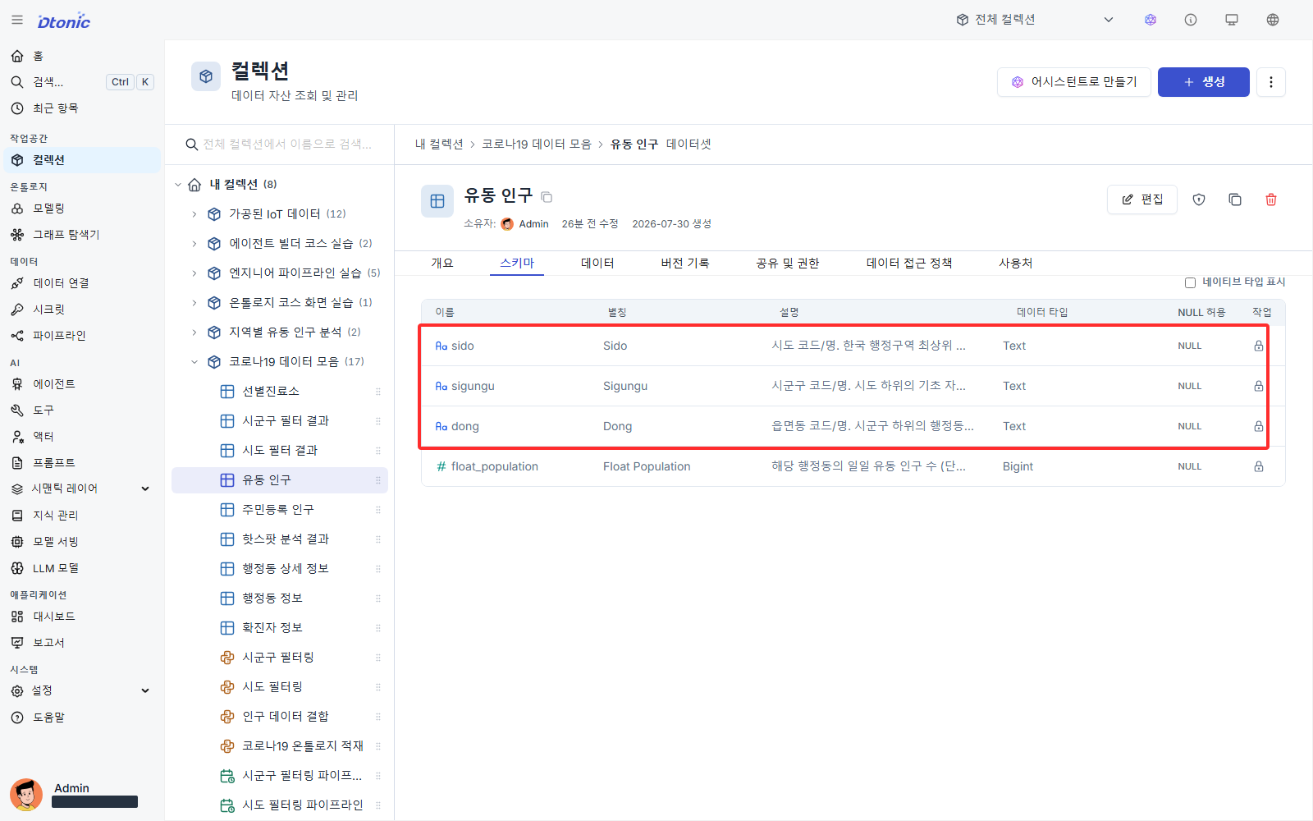The height and width of the screenshot is (821, 1313).
Task: Click the float_population field name
Action: click(495, 466)
